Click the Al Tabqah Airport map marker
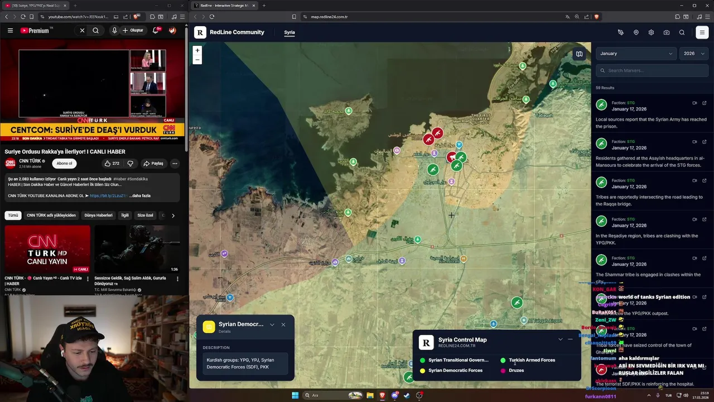 click(523, 320)
